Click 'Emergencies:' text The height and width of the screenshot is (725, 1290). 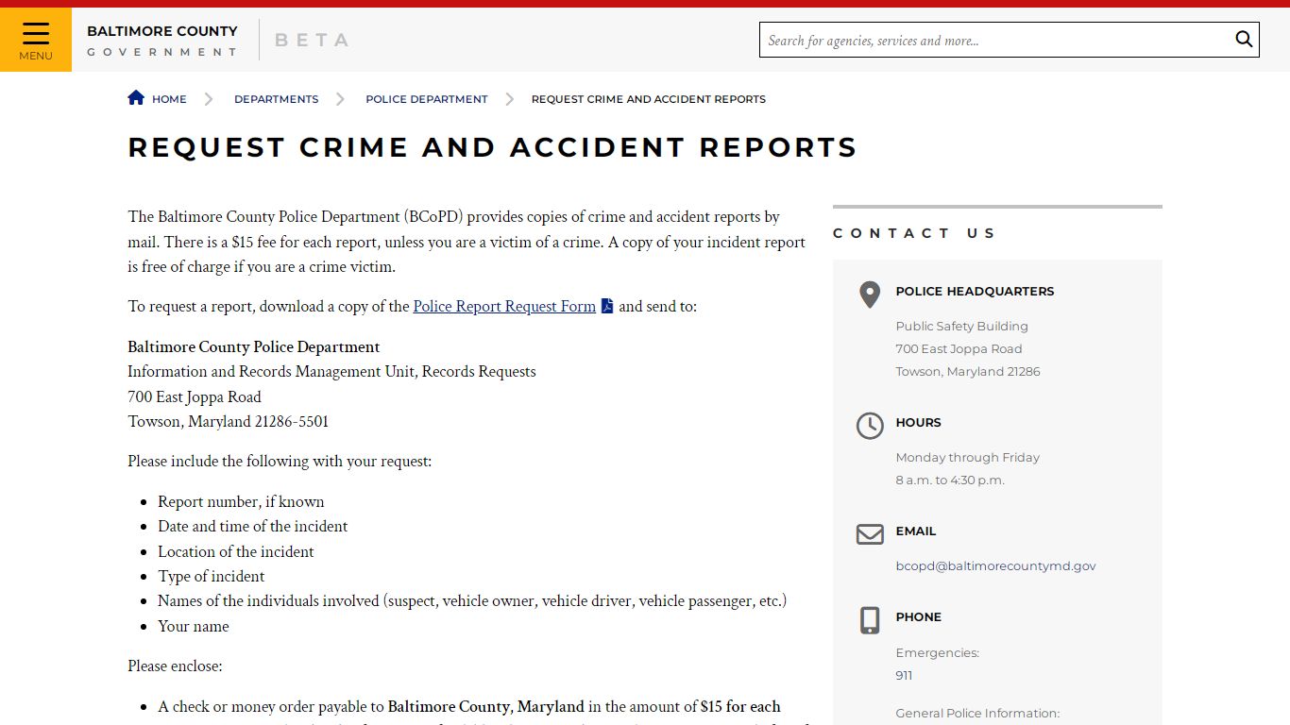[937, 653]
